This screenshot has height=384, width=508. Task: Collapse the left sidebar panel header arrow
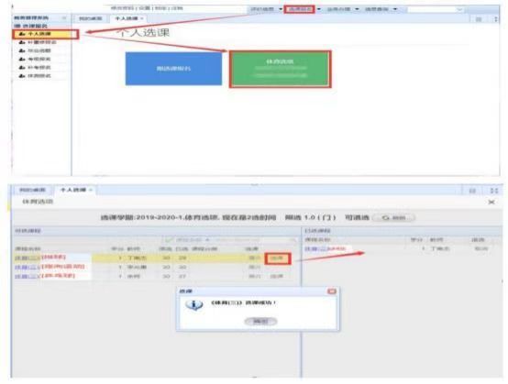point(64,18)
